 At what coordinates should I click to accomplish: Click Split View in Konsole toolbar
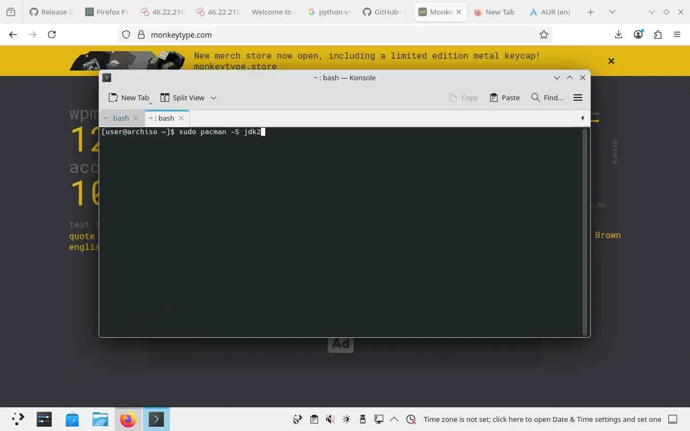coord(182,98)
